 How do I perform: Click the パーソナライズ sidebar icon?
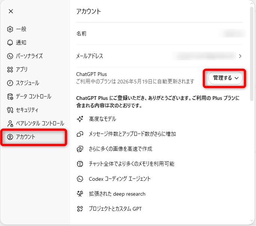click(x=10, y=56)
